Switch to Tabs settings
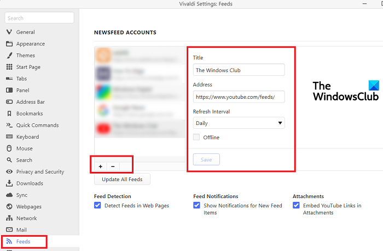Image resolution: width=383 pixels, height=251 pixels. [x=21, y=79]
